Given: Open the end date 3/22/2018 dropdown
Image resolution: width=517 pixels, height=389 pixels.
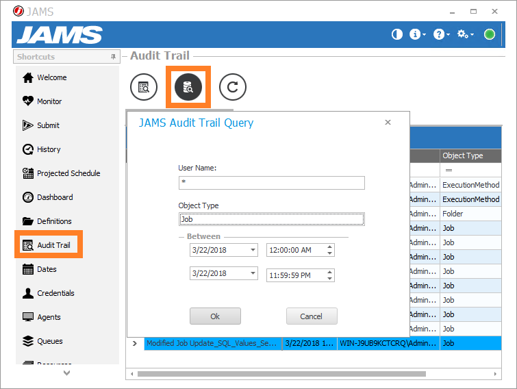Looking at the screenshot, I should tap(253, 273).
